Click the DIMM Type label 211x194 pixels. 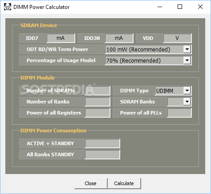point(134,91)
